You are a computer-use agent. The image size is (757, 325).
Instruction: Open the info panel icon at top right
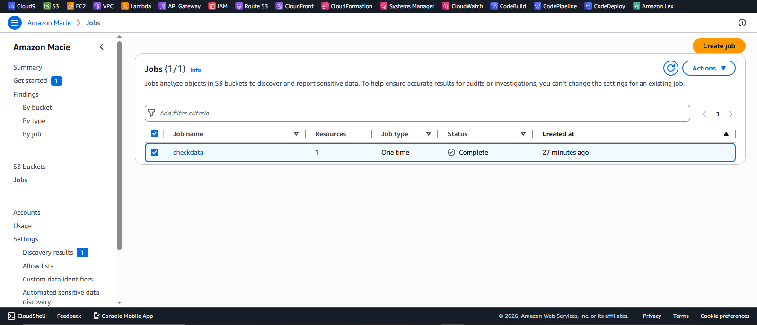[x=742, y=23]
